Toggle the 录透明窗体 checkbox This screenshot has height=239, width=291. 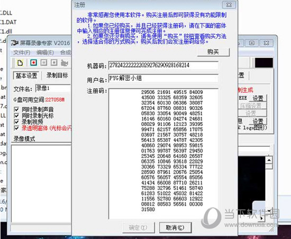click(x=16, y=128)
